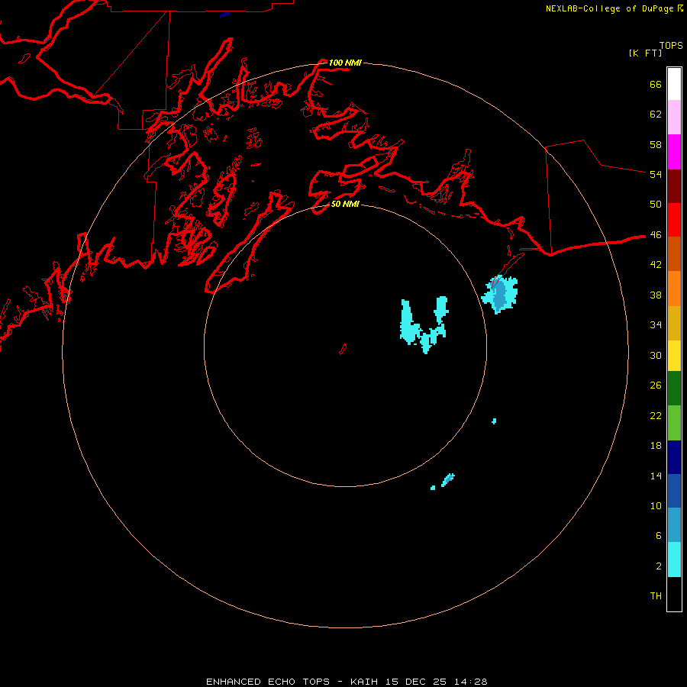This screenshot has width=687, height=687.
Task: Click the '[K FT]' units label
Action: tap(645, 53)
